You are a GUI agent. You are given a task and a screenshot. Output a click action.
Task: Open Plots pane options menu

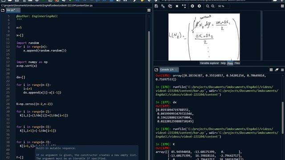click(282, 6)
